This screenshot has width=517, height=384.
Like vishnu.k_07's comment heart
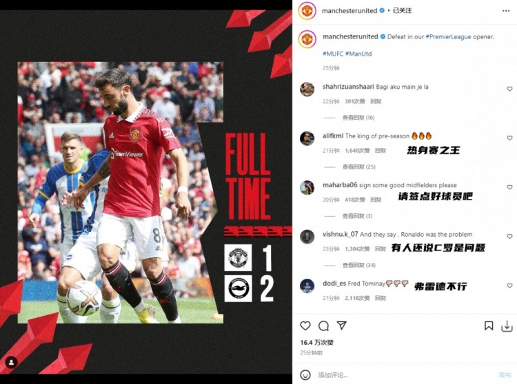(x=509, y=236)
